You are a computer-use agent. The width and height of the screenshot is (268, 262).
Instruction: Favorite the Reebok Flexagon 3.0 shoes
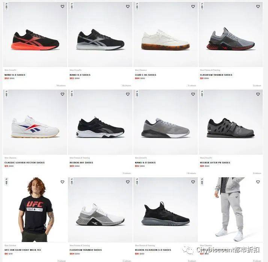click(x=193, y=182)
